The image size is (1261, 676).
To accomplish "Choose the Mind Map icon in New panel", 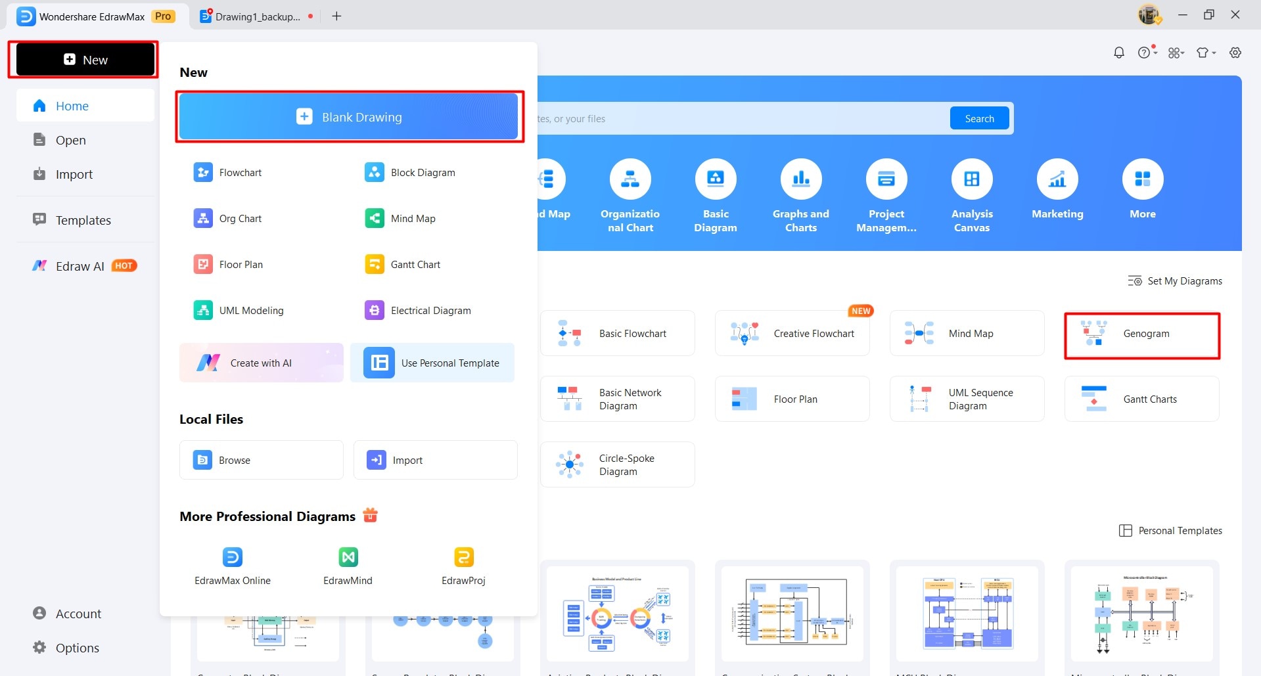I will 375,218.
